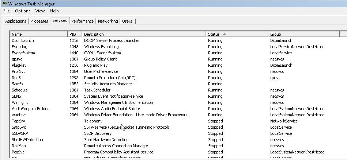Image resolution: width=347 pixels, height=160 pixels.
Task: Select the Winmgmt service name
Action: pyautogui.click(x=20, y=102)
